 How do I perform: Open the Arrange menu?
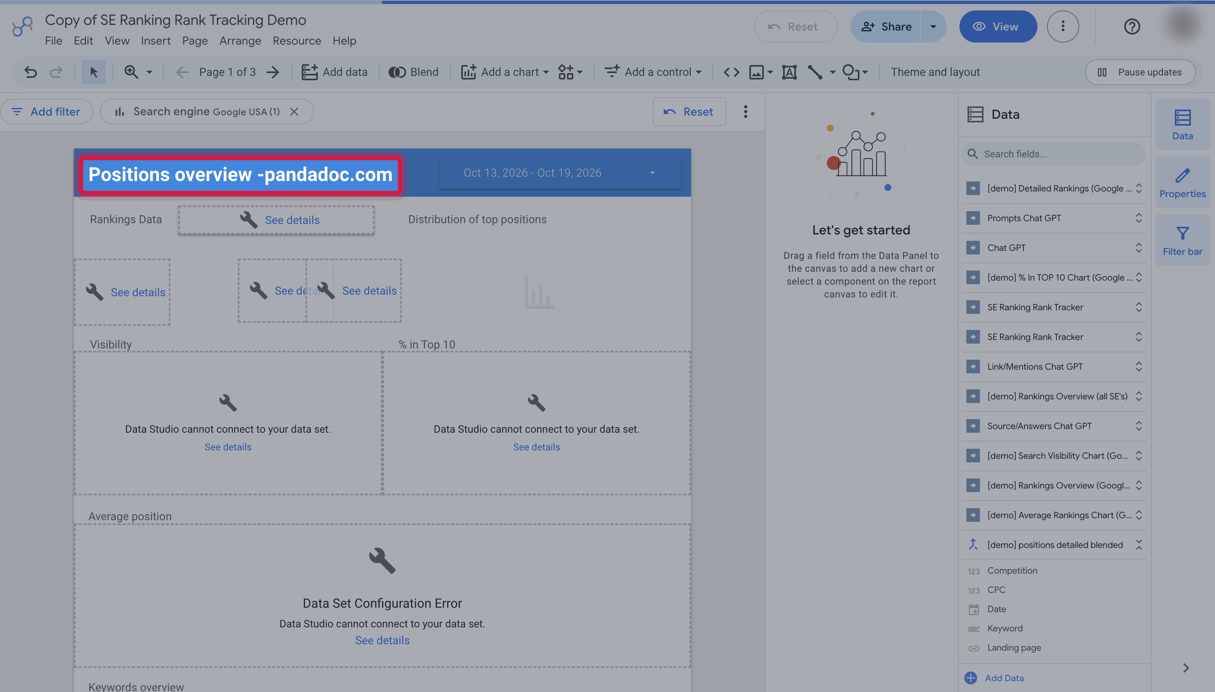[x=240, y=41]
